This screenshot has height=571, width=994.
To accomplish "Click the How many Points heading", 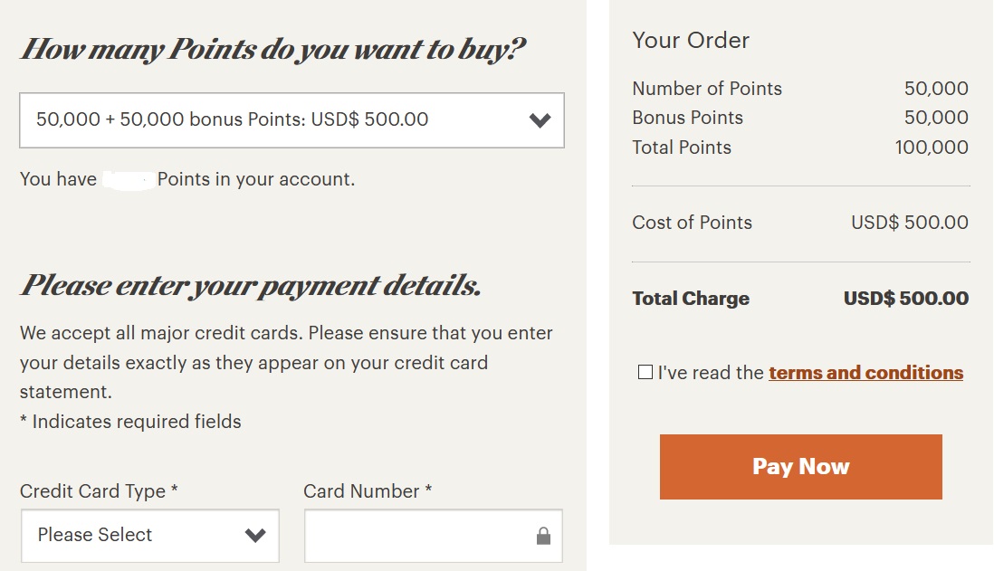I will (272, 49).
